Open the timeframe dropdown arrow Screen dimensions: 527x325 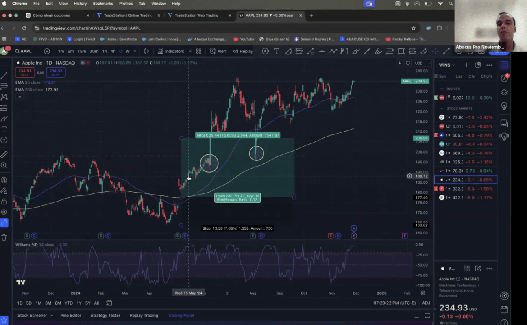click(135, 51)
